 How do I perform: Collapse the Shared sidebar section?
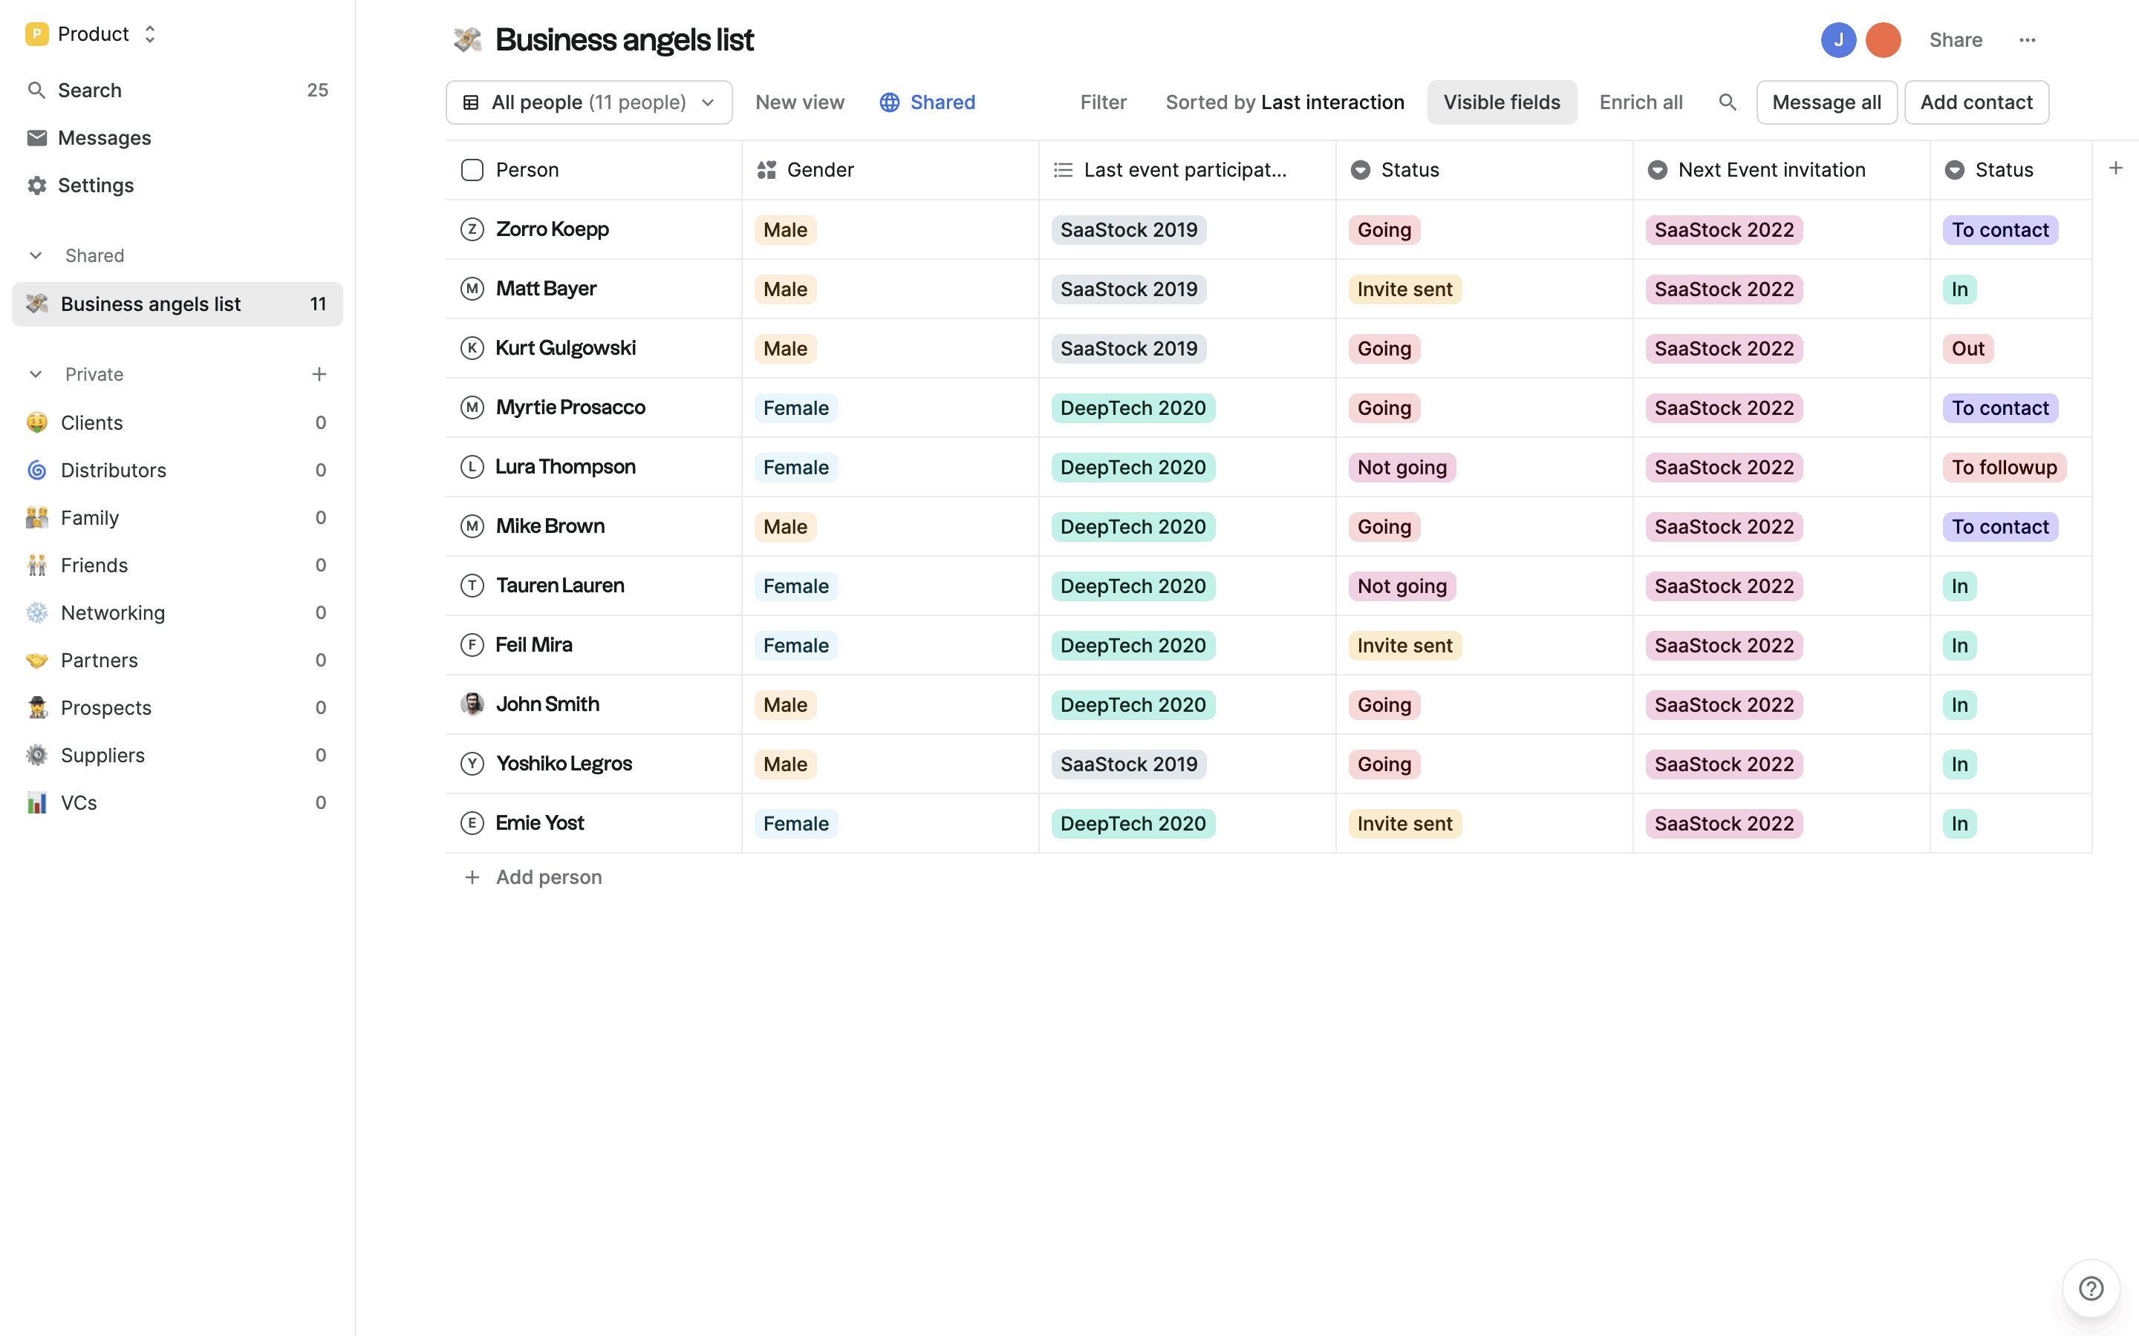[36, 255]
